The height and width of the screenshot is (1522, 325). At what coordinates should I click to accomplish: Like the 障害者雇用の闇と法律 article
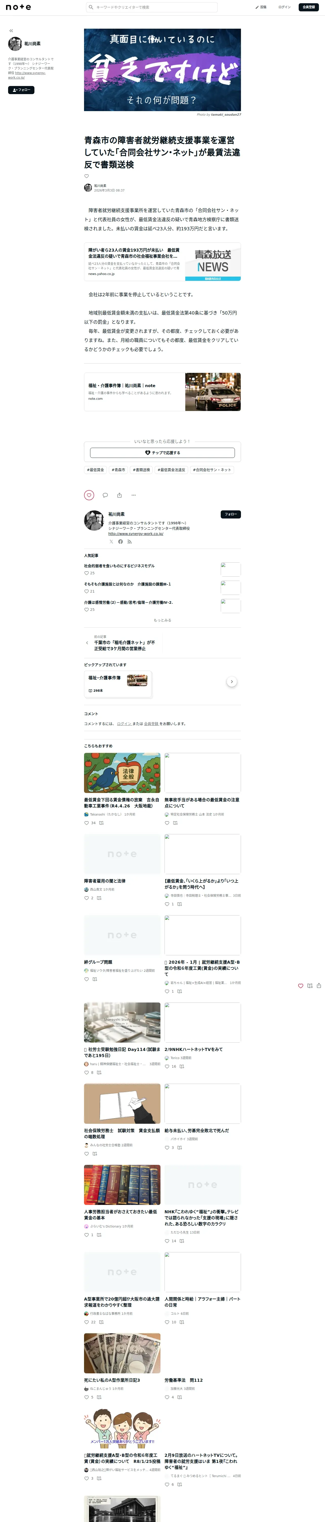point(87,897)
